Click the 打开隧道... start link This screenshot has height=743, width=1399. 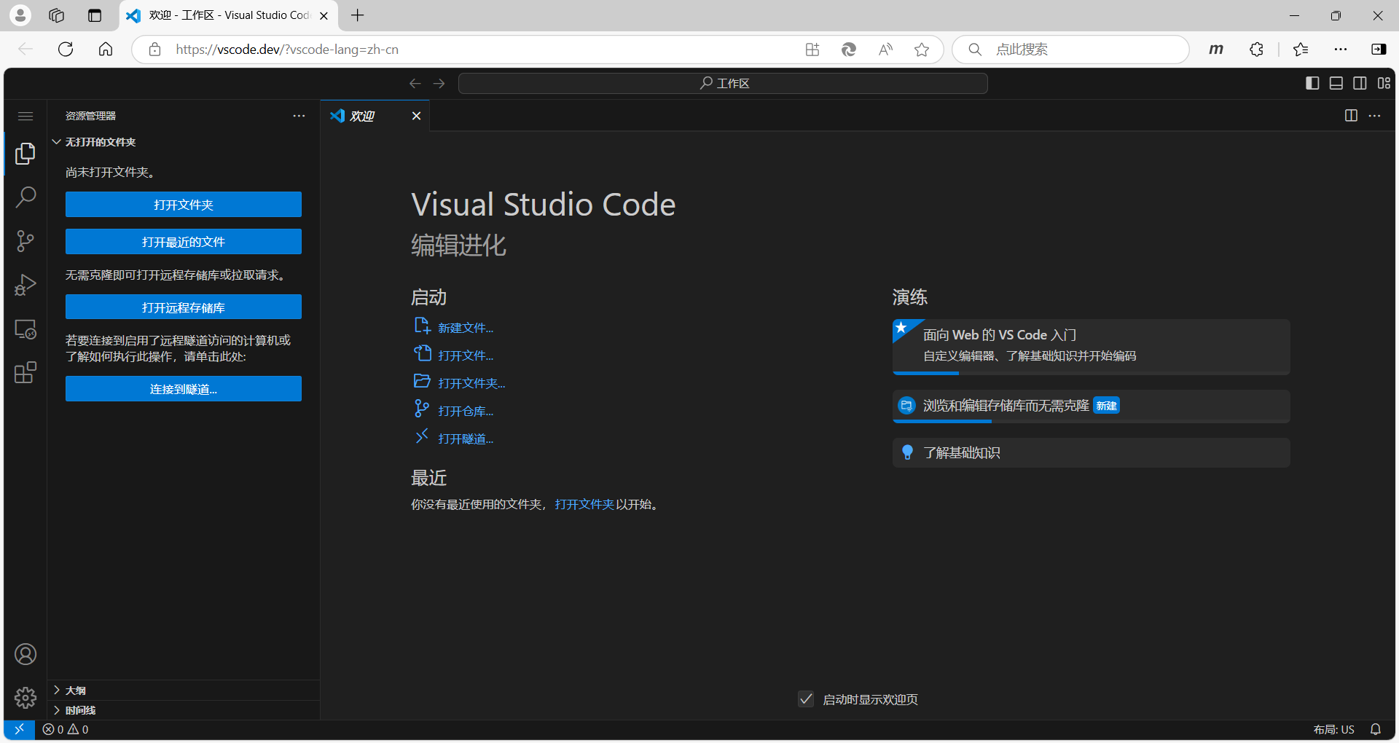[466, 439]
